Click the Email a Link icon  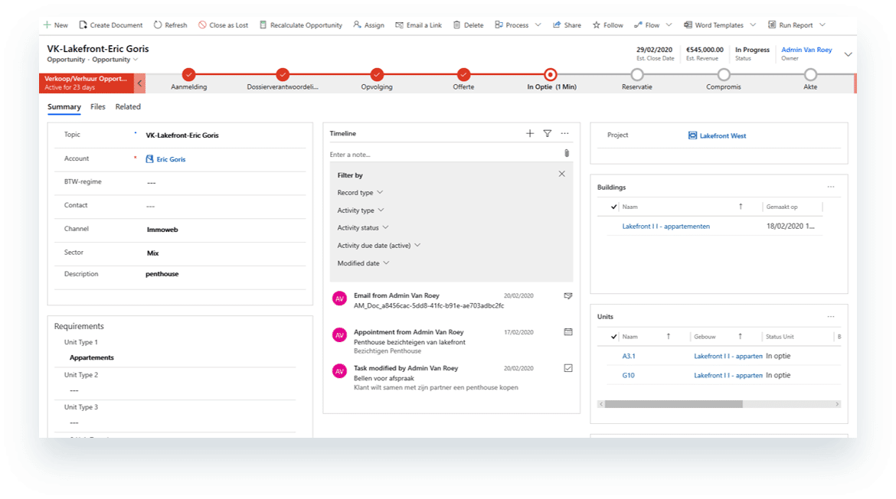tap(400, 25)
